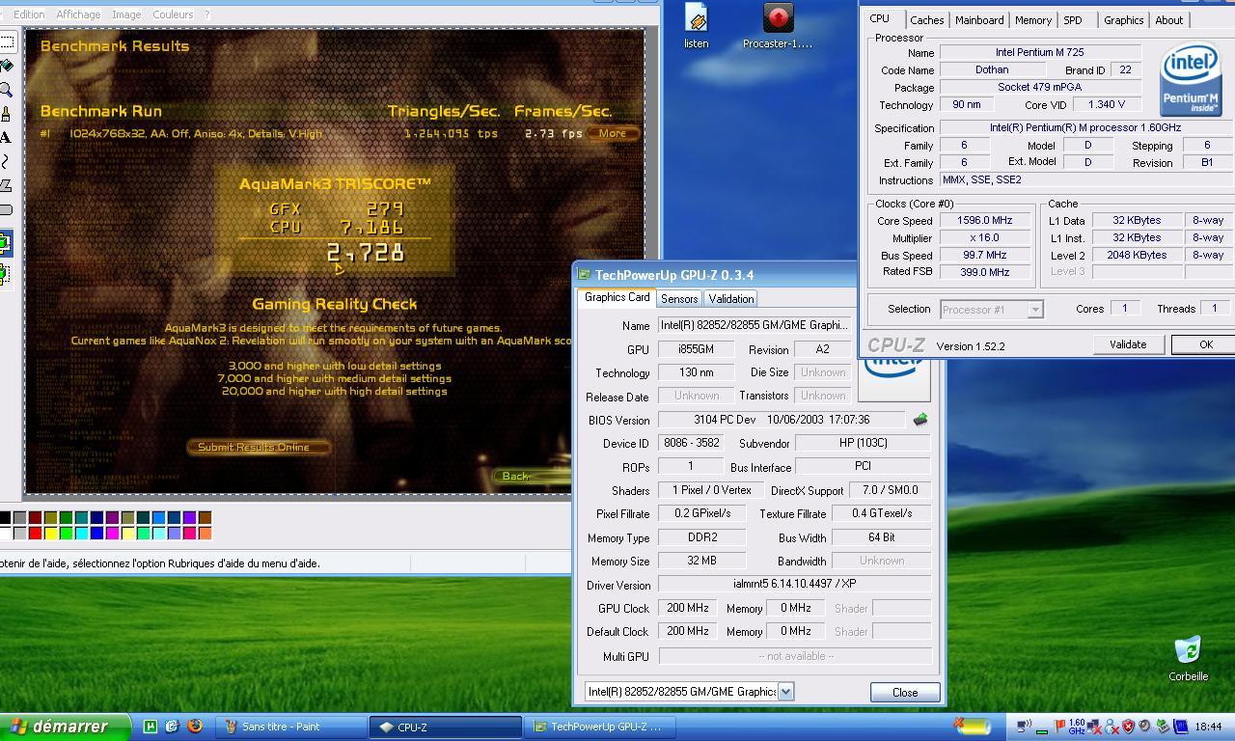Screen dimensions: 1235x741
Task: Open the Couleurs menu in Paint
Action: click(x=173, y=14)
